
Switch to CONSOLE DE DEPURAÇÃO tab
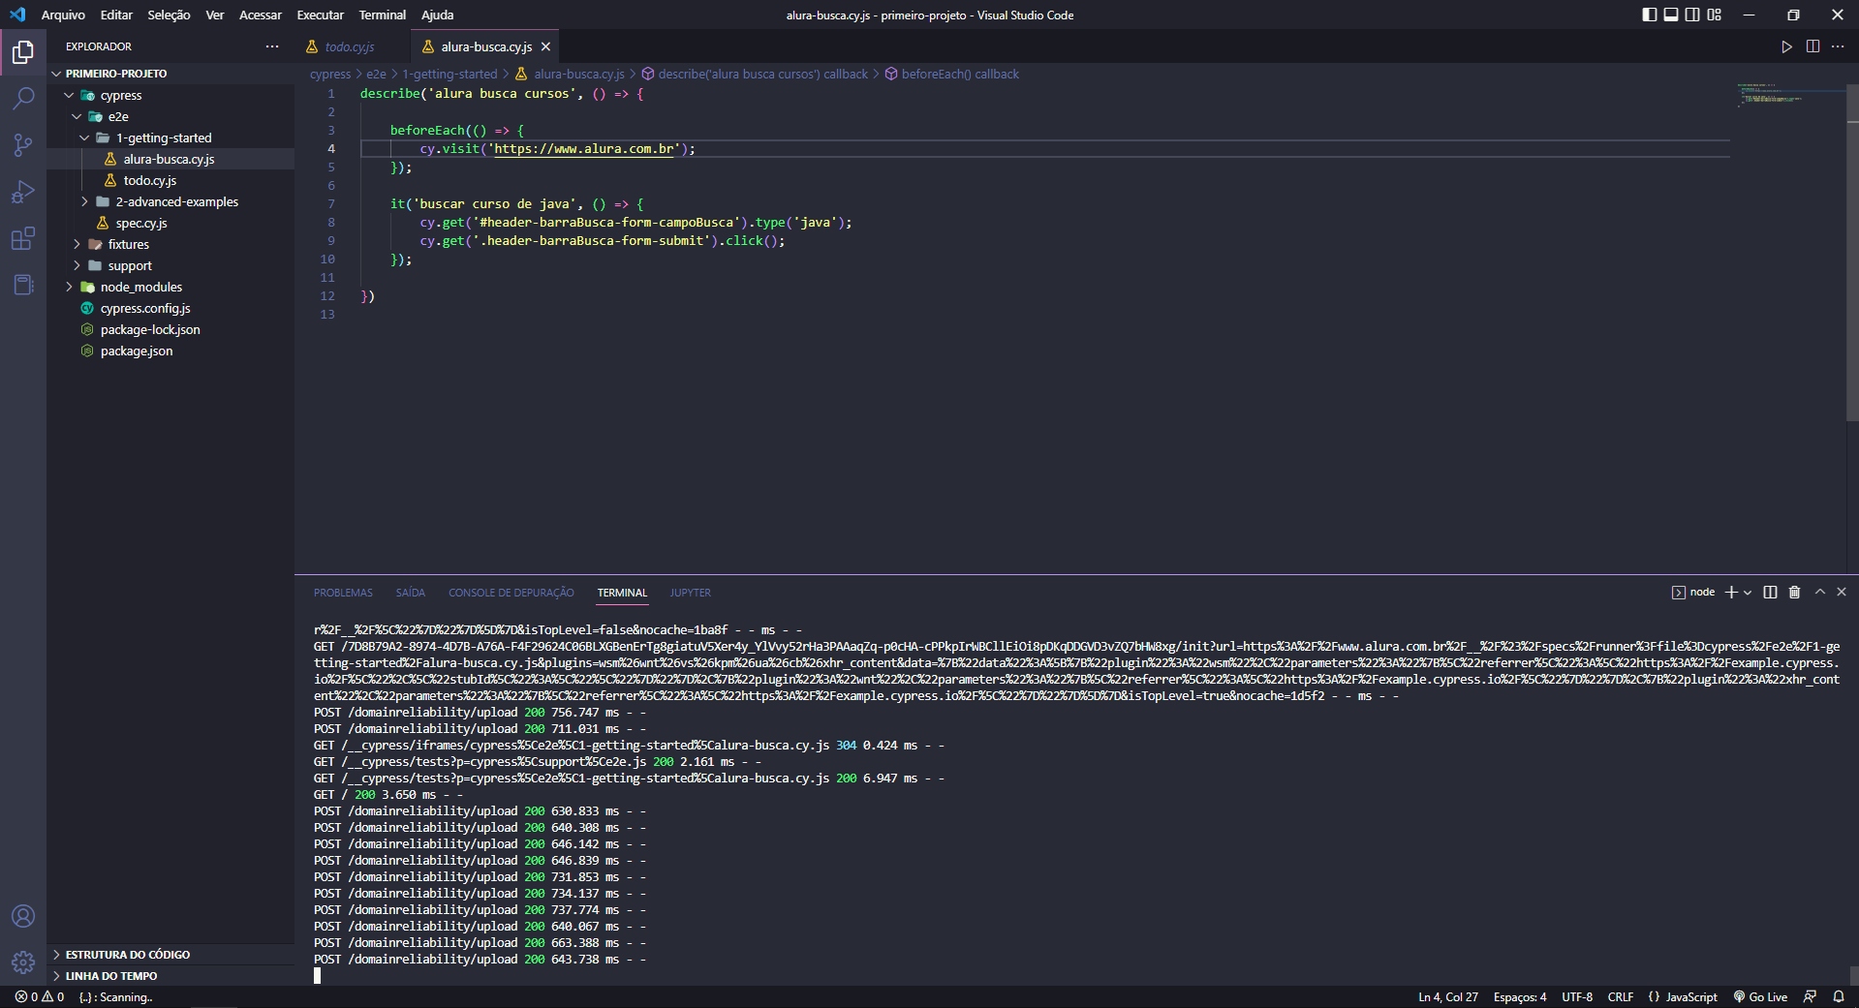[511, 593]
